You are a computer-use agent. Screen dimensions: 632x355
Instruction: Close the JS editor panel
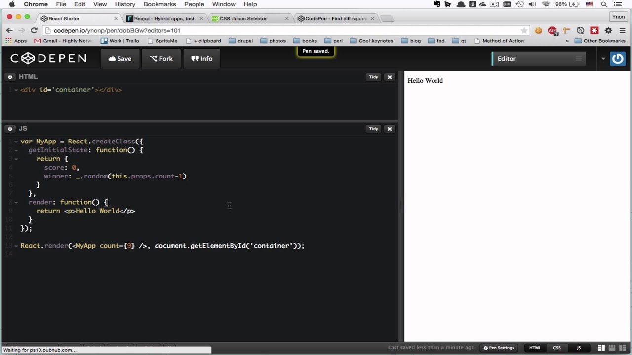pos(390,129)
